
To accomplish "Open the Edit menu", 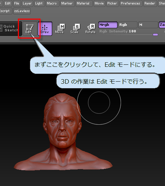I will (8, 3).
